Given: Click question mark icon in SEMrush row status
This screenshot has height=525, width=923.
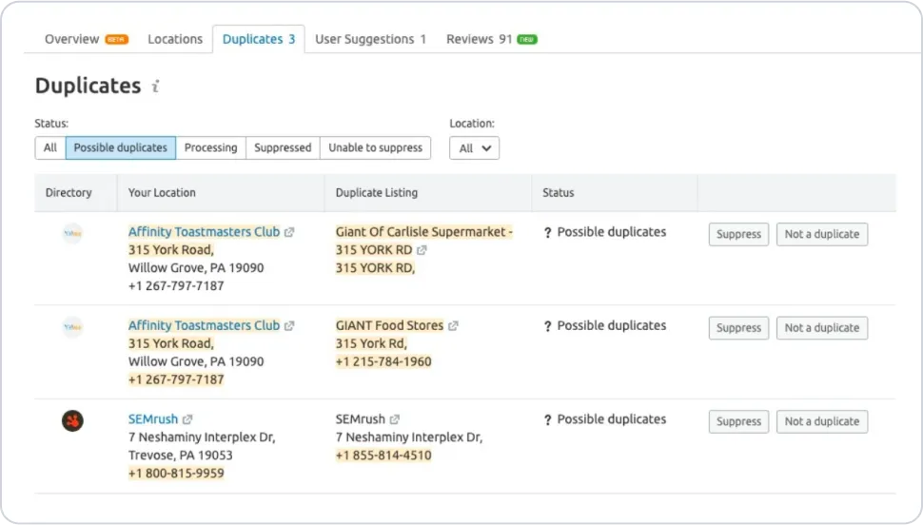Looking at the screenshot, I should 547,420.
